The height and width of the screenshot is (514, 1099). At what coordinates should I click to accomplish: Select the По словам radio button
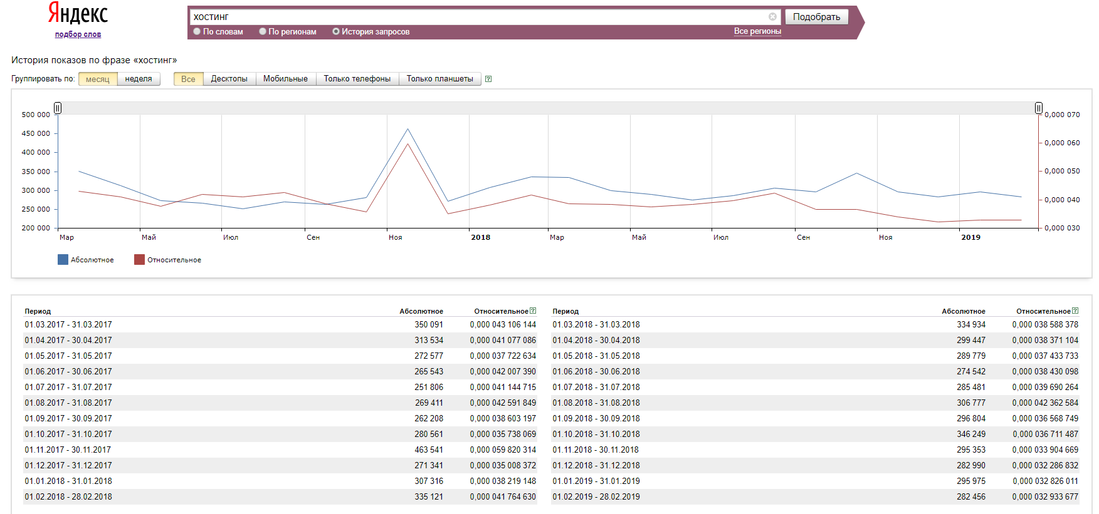(x=197, y=31)
